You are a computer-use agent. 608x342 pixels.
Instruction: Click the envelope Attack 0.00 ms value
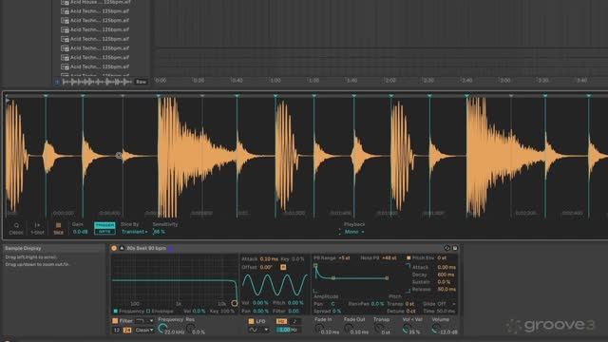click(446, 267)
